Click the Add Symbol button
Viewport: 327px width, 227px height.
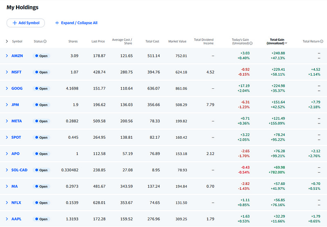coord(26,23)
